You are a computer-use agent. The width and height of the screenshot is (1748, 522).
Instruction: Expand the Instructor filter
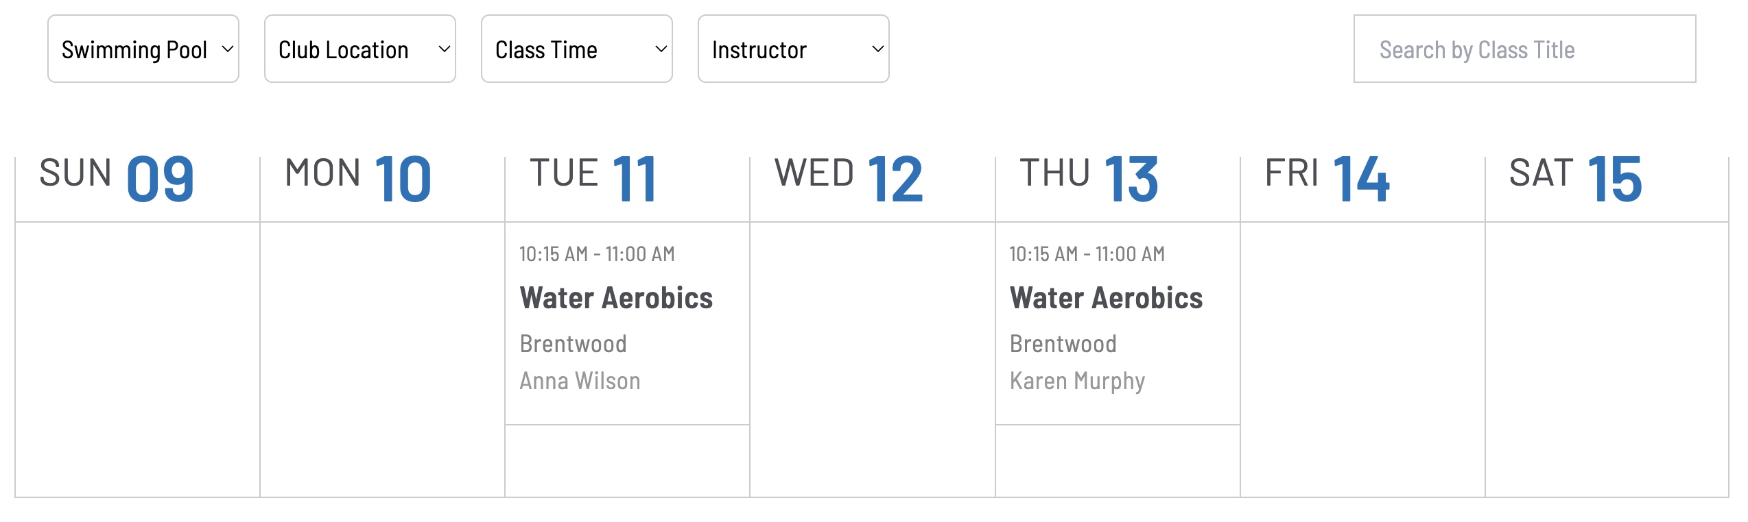point(793,49)
